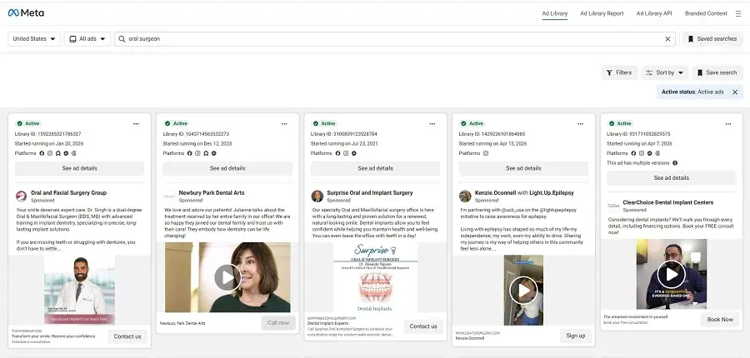Screen dimensions: 750x358
Task: Click Kenzie.Oconnell profile avatar
Action: (465, 196)
